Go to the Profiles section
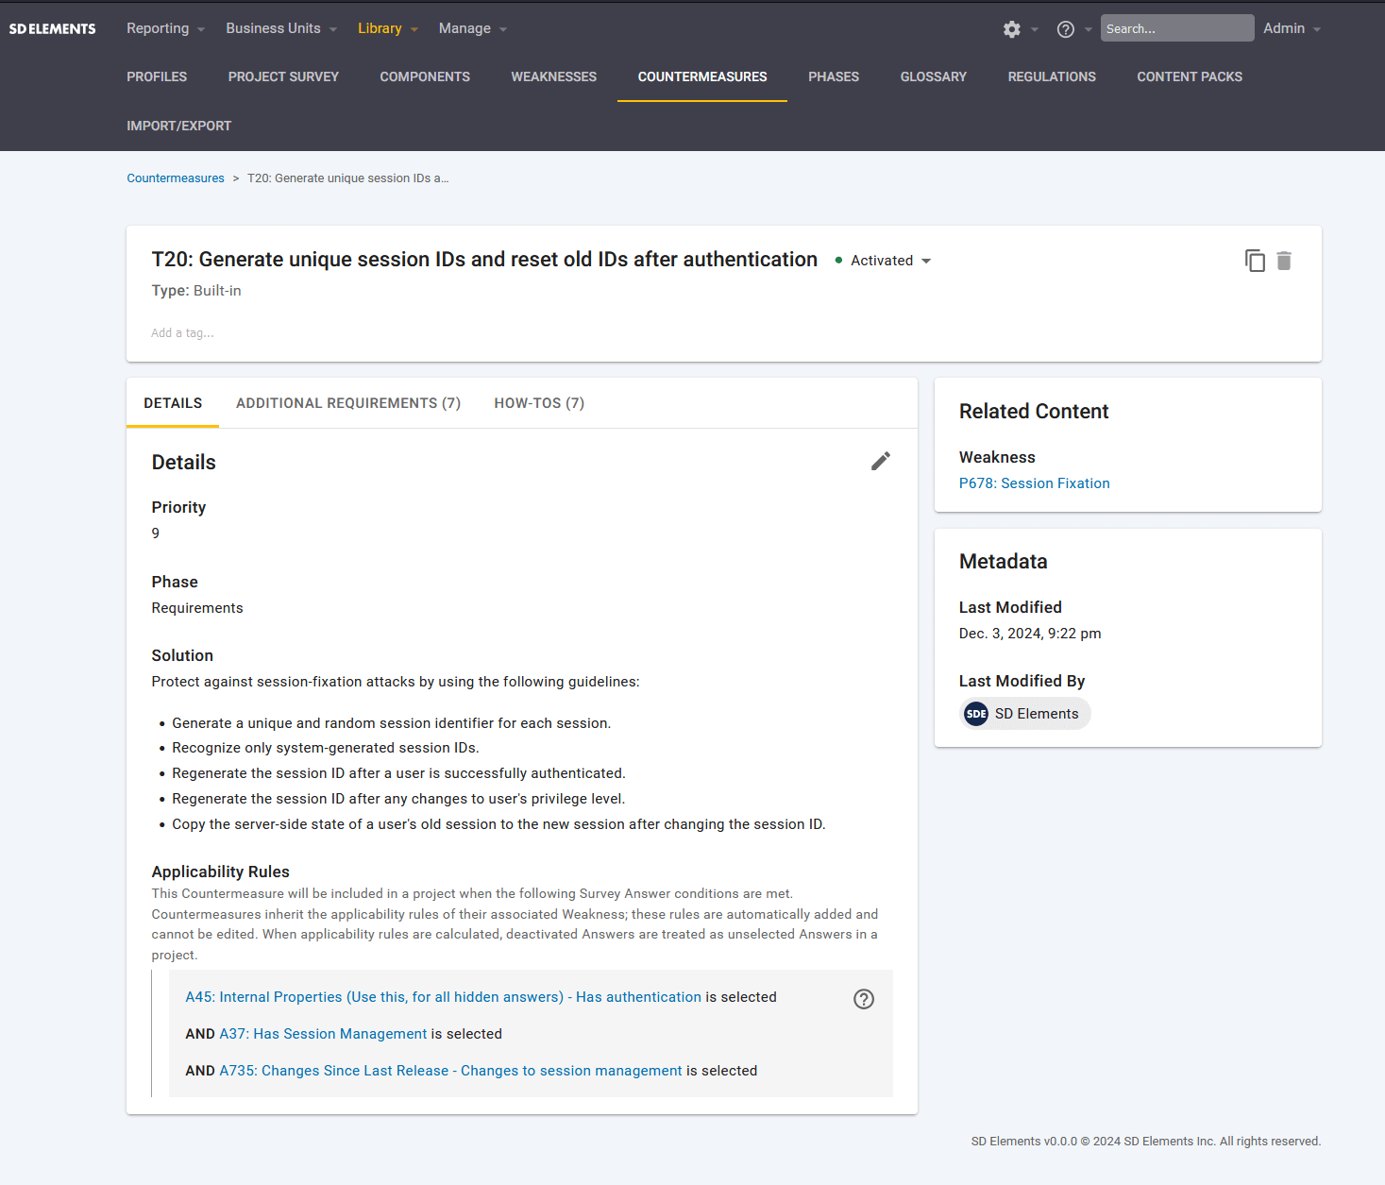Image resolution: width=1385 pixels, height=1185 pixels. 157,76
